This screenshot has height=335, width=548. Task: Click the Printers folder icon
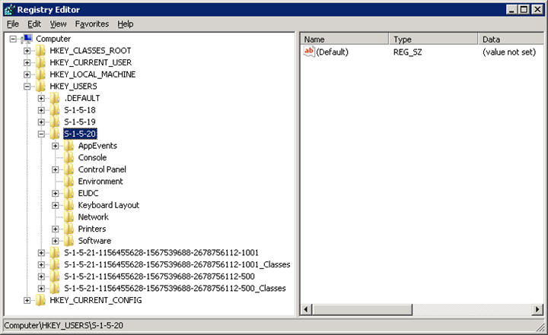coord(68,229)
